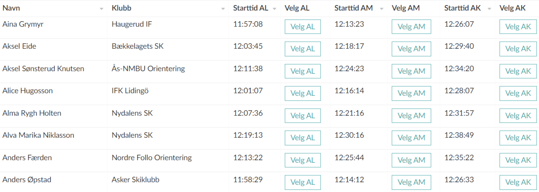This screenshot has width=539, height=192.
Task: Open the Klubb column filter dropdown
Action: [x=223, y=9]
